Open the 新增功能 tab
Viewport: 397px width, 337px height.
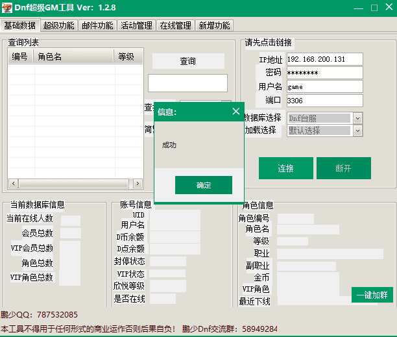click(x=214, y=26)
